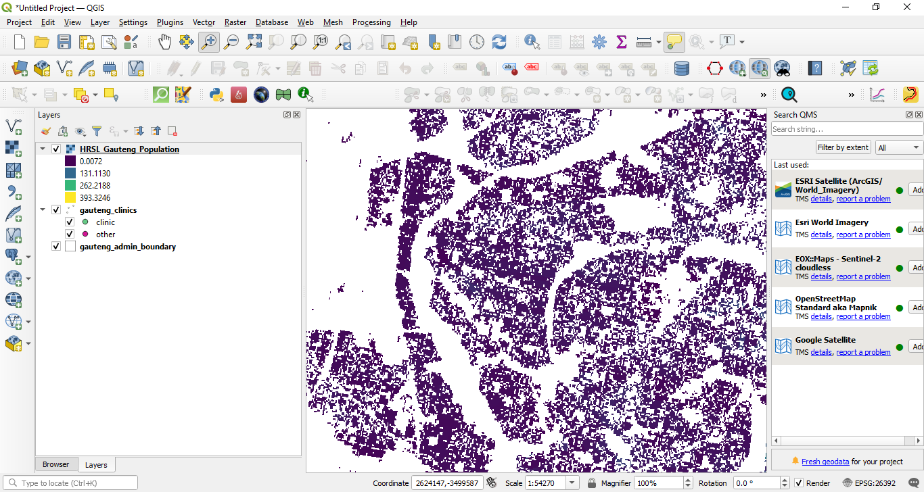Toggle gauteng_admin_boundary layer visibility checkbox
This screenshot has height=492, width=924.
[x=56, y=247]
